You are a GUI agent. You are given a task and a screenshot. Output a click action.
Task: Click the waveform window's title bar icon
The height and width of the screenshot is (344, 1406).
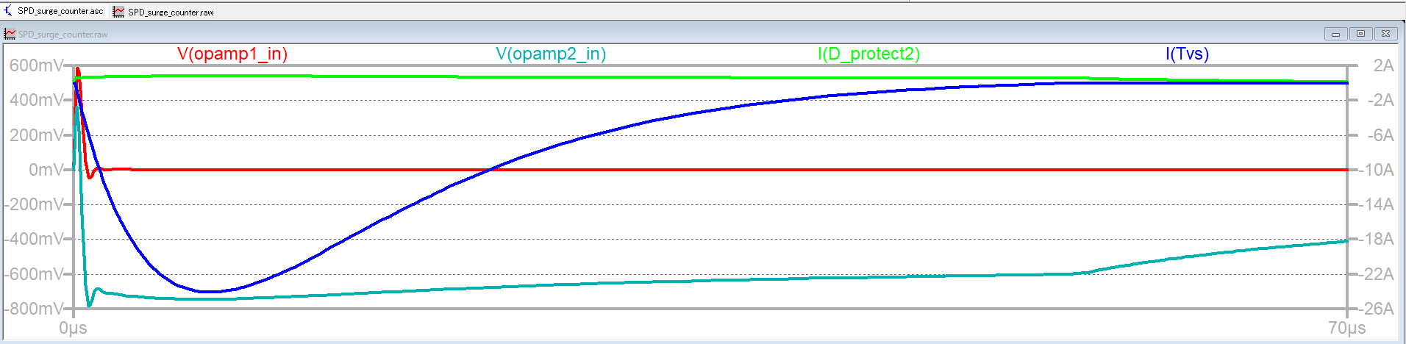coord(10,34)
